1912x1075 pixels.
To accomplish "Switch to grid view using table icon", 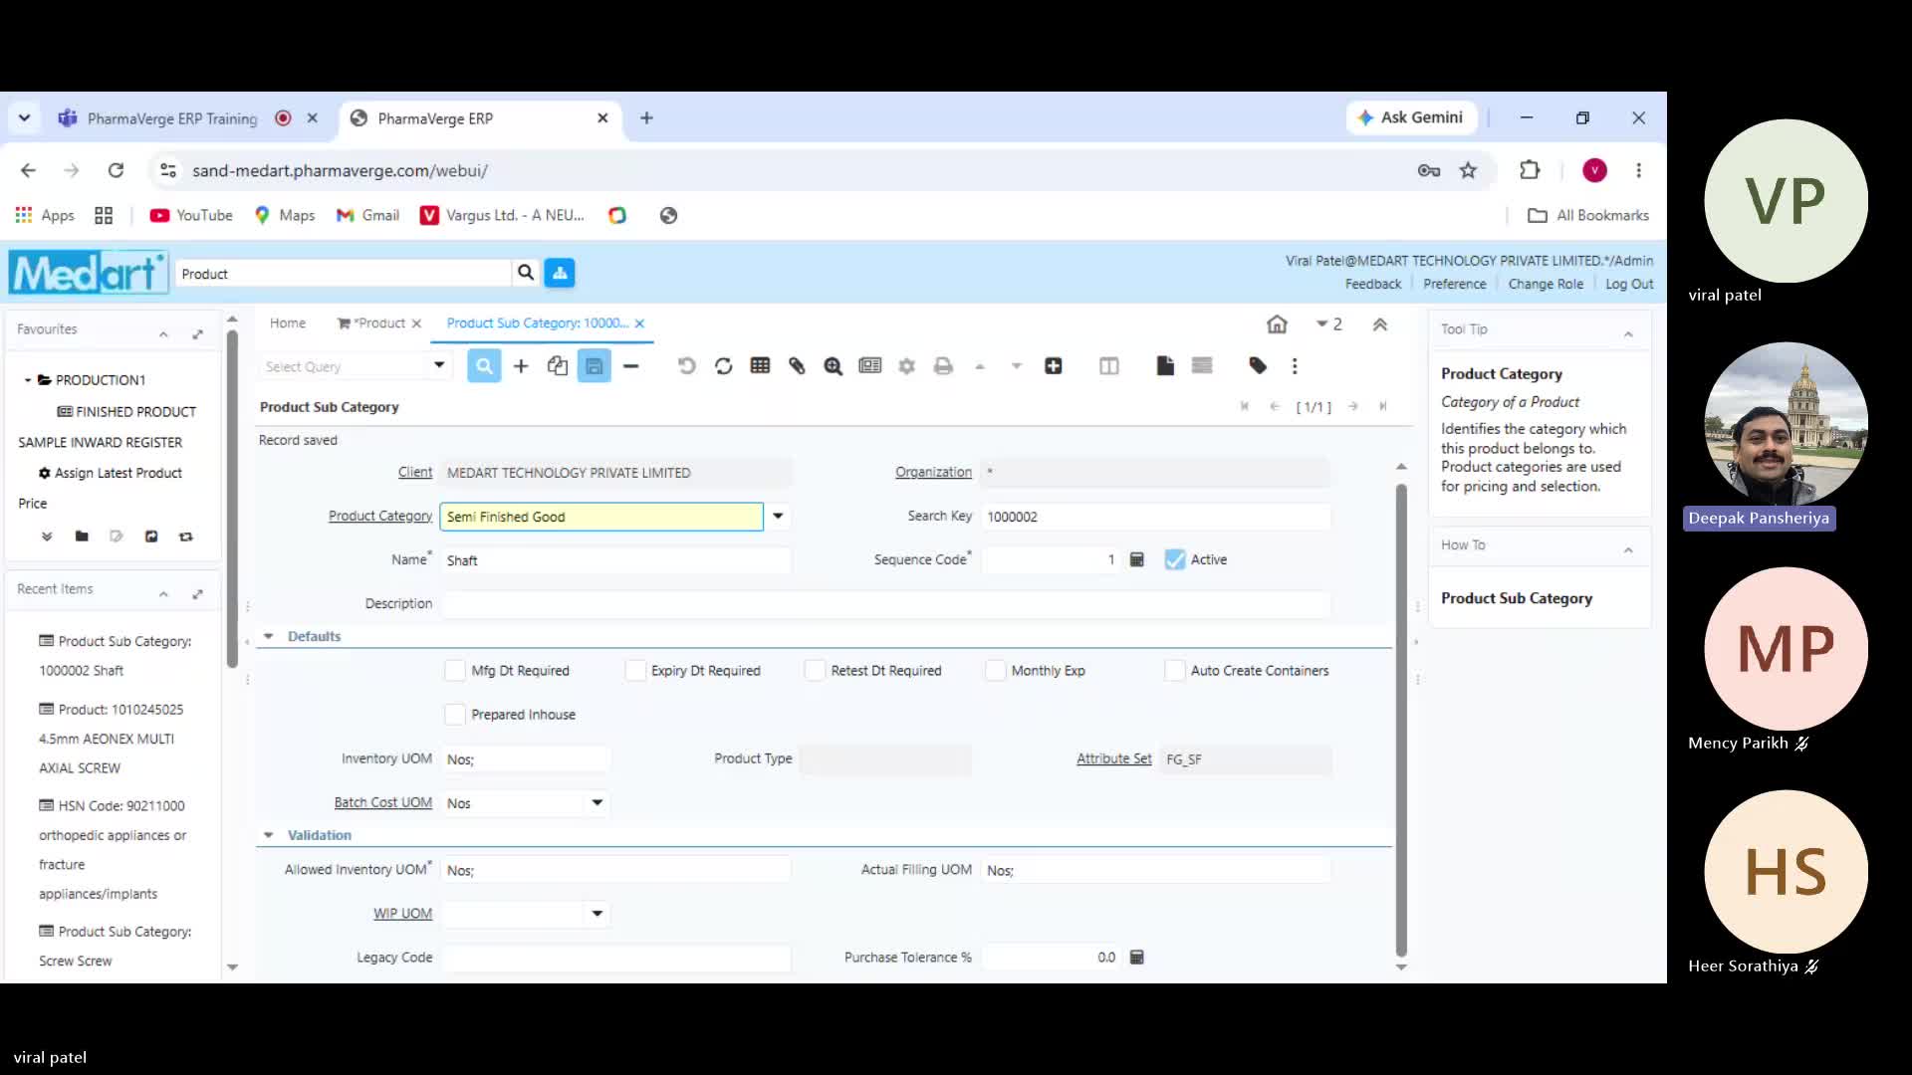I will (x=761, y=366).
